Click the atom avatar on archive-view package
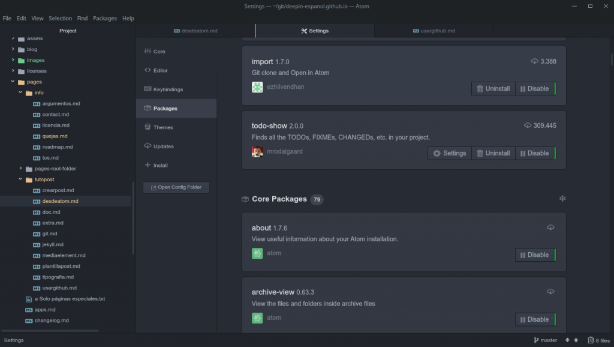The width and height of the screenshot is (614, 347). (257, 318)
